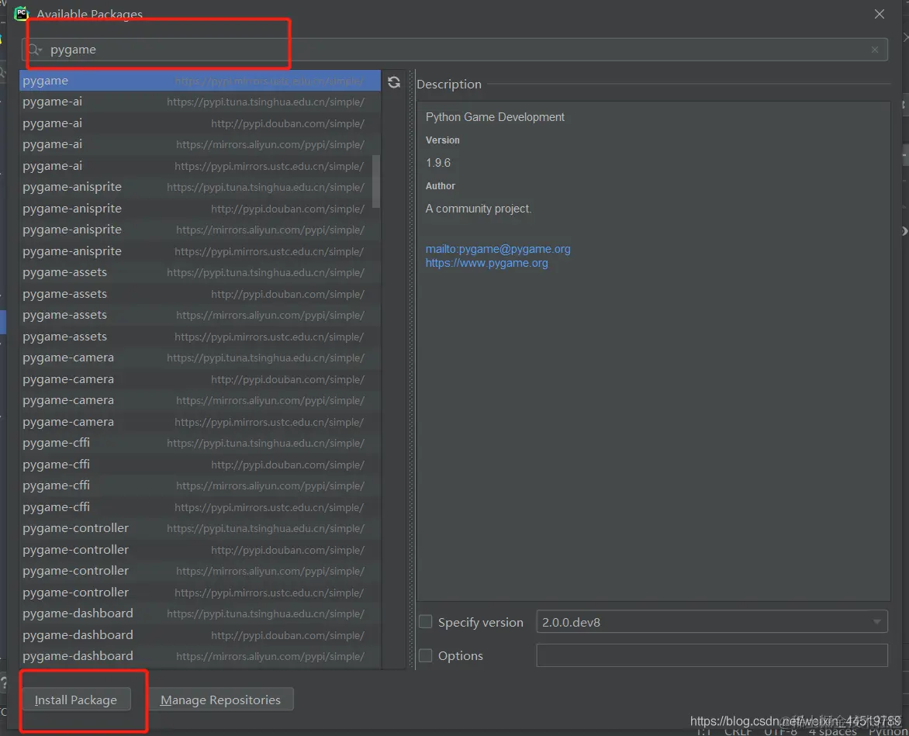Click the package list vertical scrollbar
Image resolution: width=909 pixels, height=736 pixels.
pyautogui.click(x=375, y=181)
